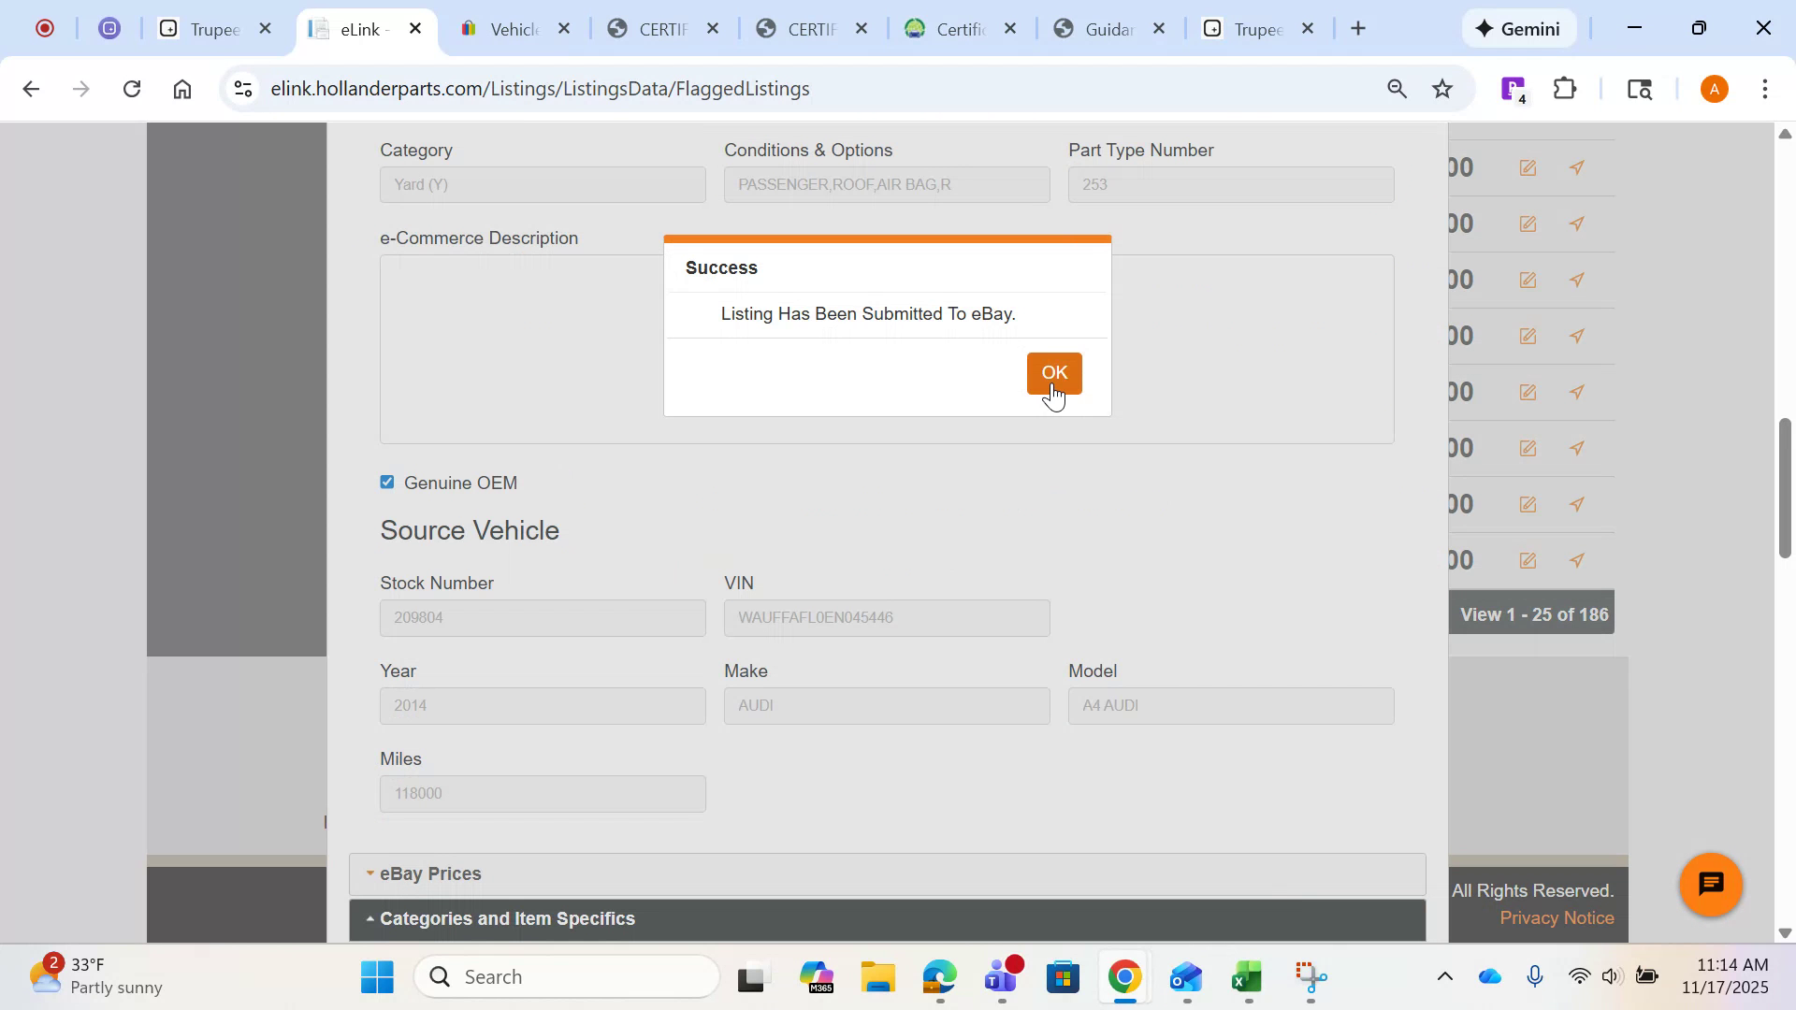The width and height of the screenshot is (1796, 1010).
Task: Open the chat bubble in the bottom right corner
Action: click(1710, 884)
